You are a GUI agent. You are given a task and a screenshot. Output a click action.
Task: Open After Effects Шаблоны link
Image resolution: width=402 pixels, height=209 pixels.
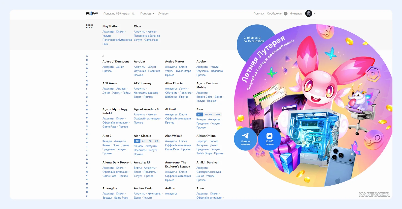click(x=171, y=97)
